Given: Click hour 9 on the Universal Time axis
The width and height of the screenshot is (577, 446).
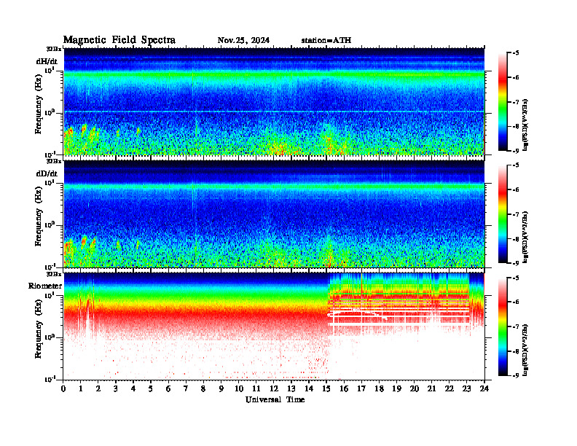Looking at the screenshot, I should click(x=221, y=389).
